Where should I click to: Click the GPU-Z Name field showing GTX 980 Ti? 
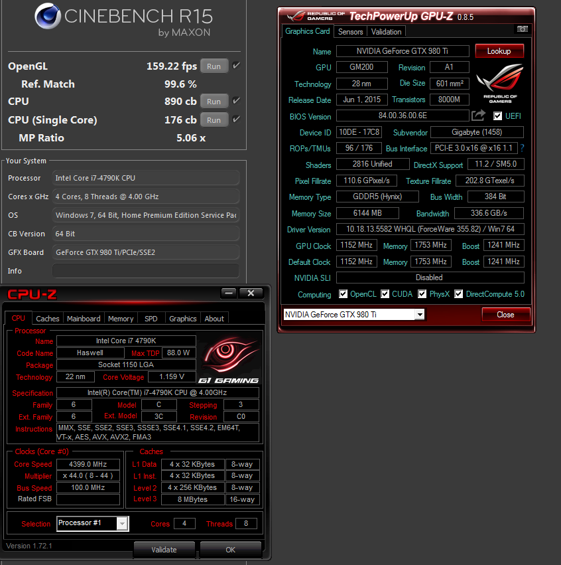click(x=403, y=51)
